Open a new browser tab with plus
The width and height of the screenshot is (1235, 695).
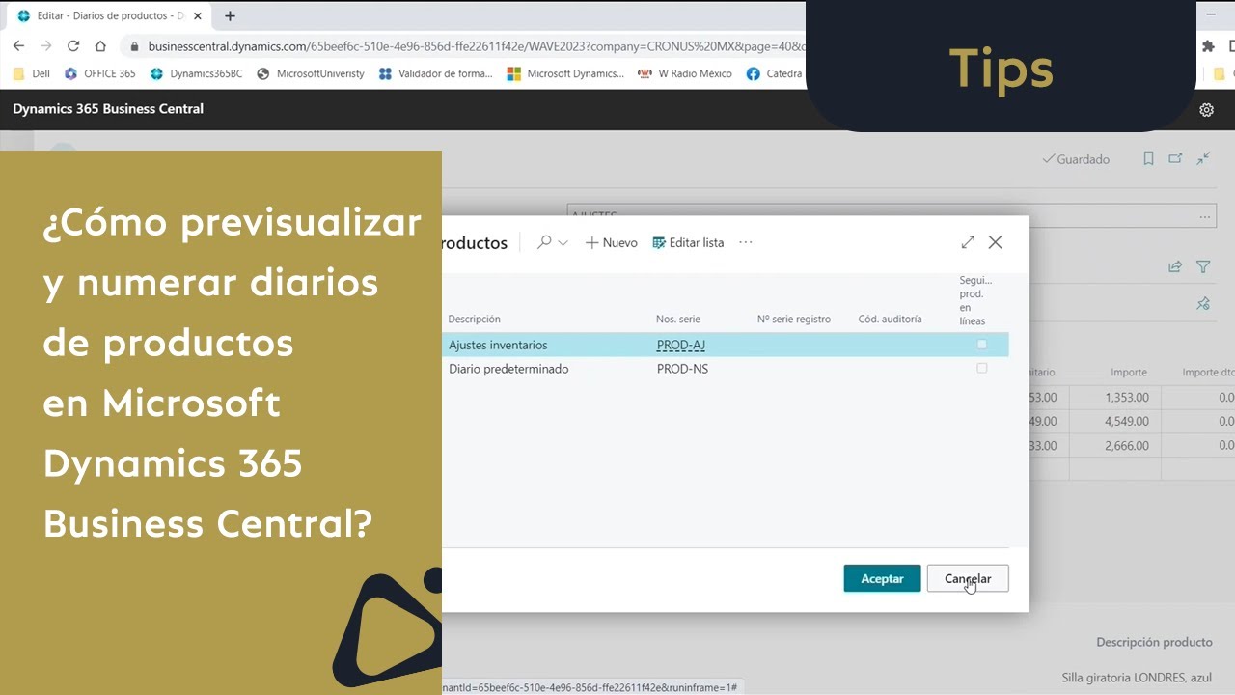point(230,15)
